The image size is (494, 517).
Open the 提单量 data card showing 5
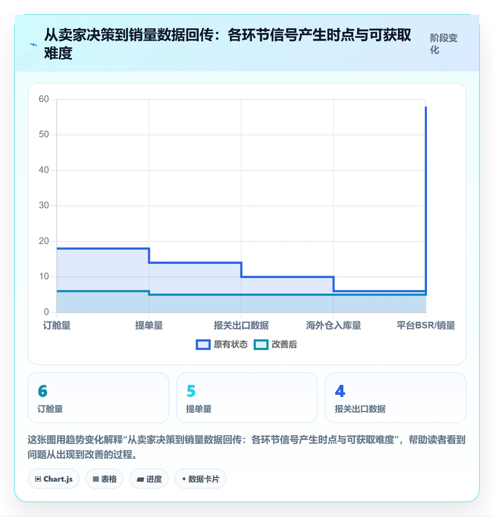pos(247,398)
